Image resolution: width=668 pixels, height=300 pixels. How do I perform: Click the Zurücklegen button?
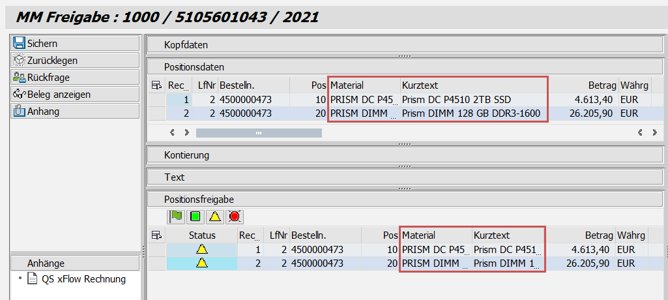[75, 60]
